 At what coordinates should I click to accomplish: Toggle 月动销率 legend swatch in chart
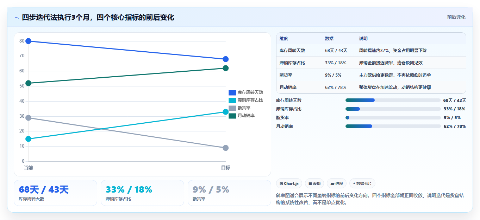click(x=232, y=116)
